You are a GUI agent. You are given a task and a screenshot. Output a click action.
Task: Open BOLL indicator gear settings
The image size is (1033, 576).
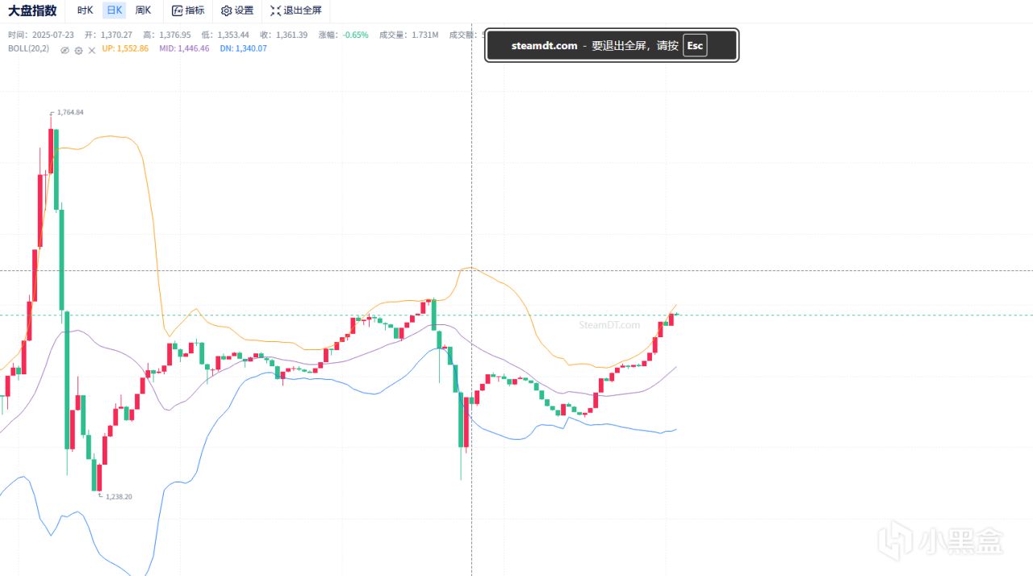(78, 50)
